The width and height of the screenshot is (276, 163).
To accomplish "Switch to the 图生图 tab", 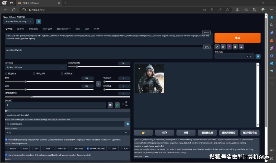I will [x=20, y=29].
